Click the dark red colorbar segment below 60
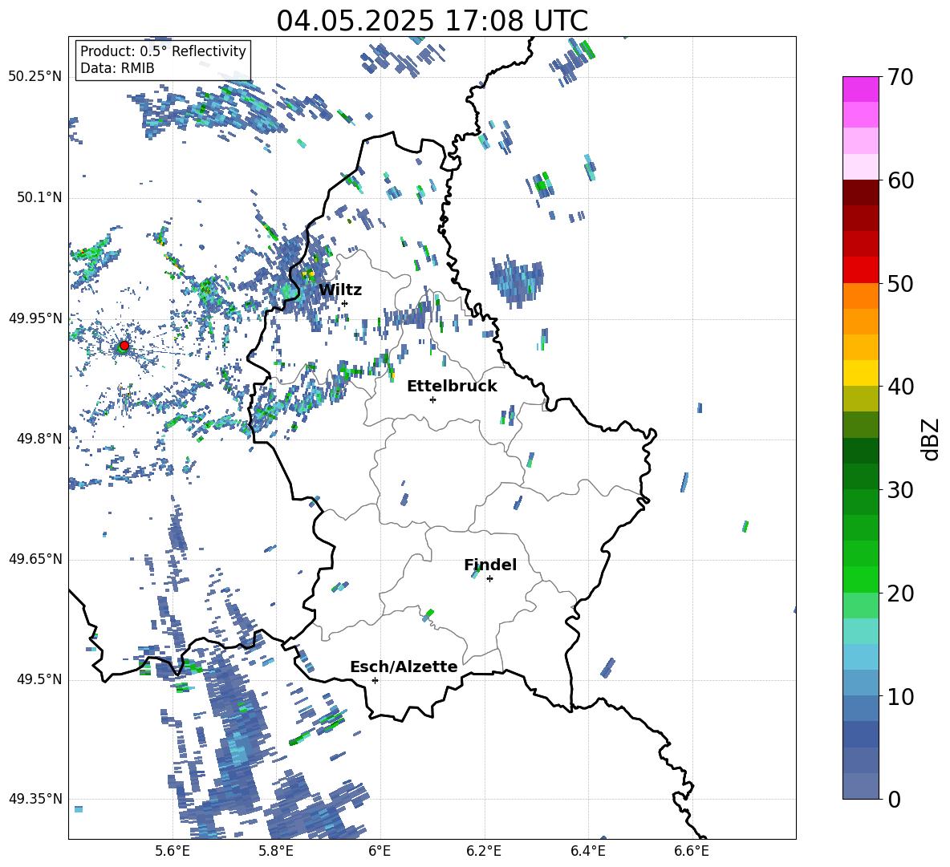 [x=860, y=192]
